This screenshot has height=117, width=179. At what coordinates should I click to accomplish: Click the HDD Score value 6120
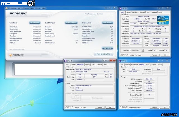(x=111, y=43)
